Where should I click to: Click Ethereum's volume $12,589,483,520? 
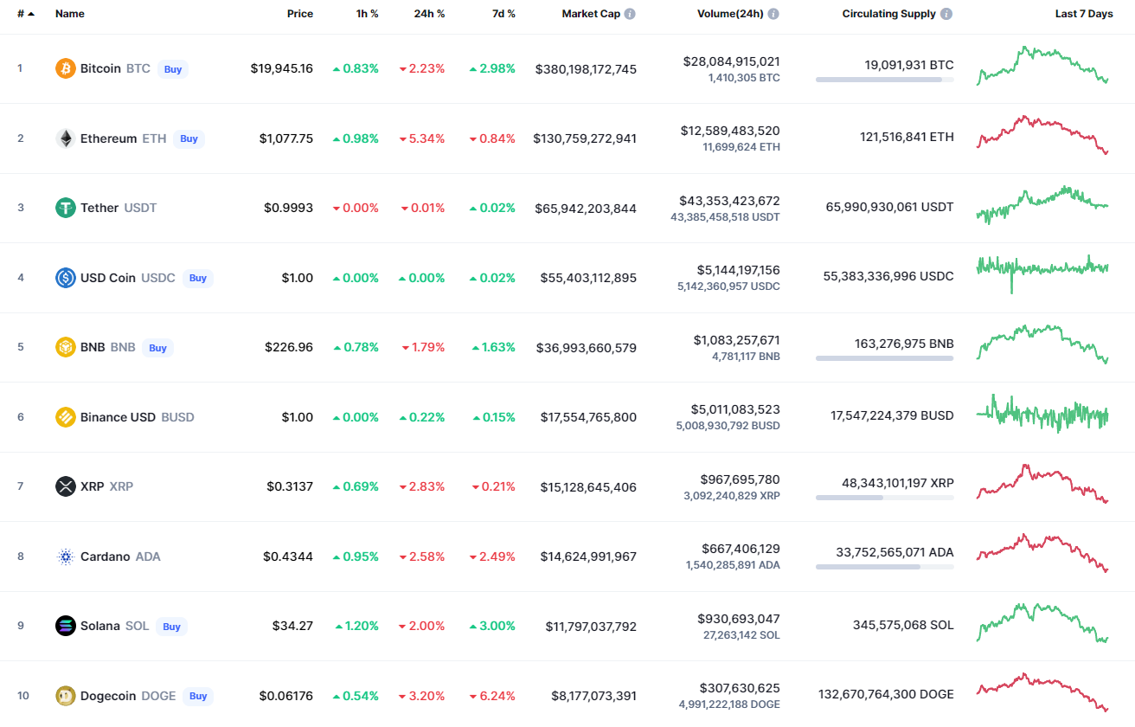730,131
